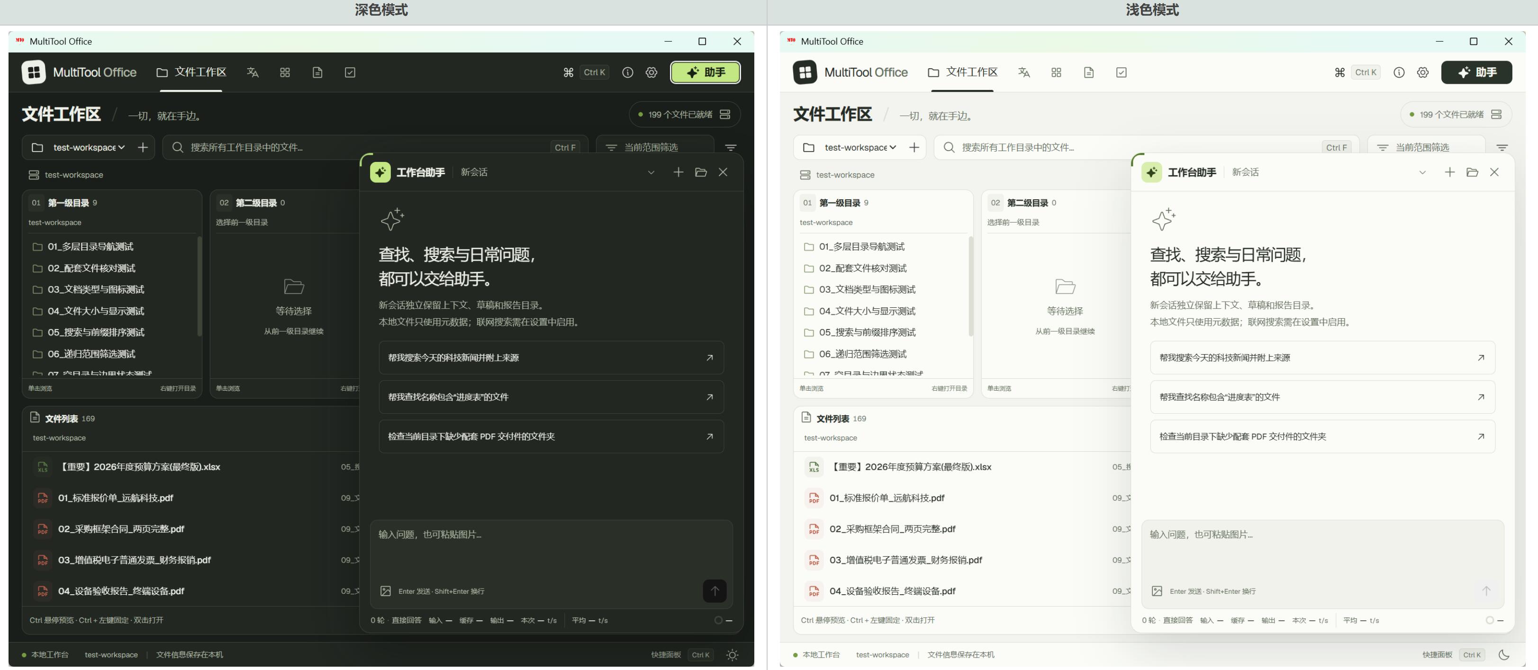This screenshot has width=1538, height=670.
Task: Attach image icon in light assistant input
Action: click(1157, 590)
